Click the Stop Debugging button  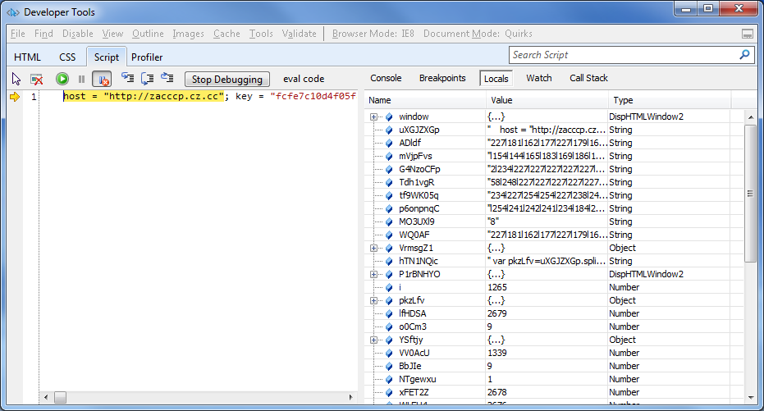click(x=227, y=79)
